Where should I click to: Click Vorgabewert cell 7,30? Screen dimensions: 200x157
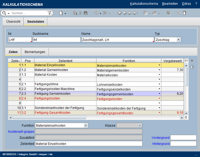[172, 70]
